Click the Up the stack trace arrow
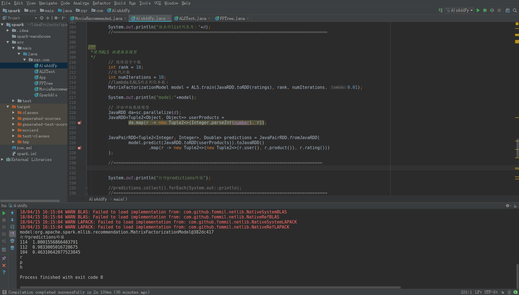 click(x=12, y=213)
